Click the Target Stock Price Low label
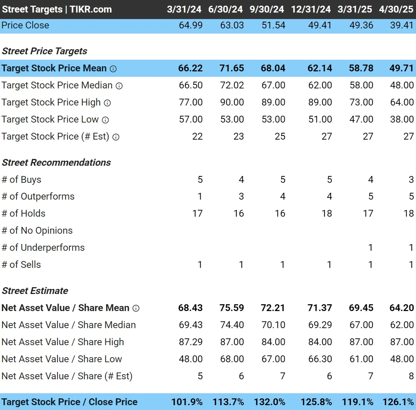 pyautogui.click(x=50, y=119)
